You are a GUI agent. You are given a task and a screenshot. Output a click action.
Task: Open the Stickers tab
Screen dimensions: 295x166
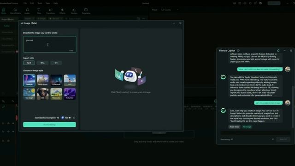point(74,11)
